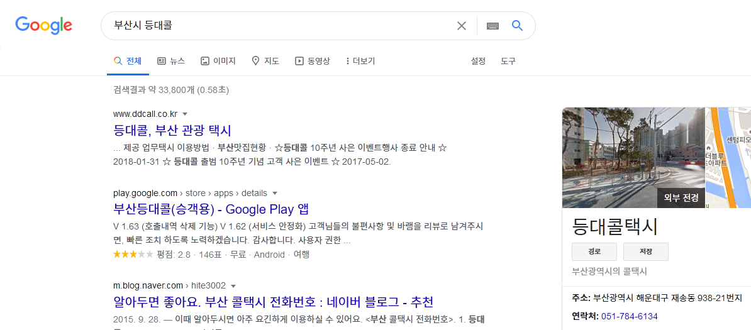This screenshot has height=330, width=751.
Task: Open 부산등대콜(승객용) - Google Play 앱 result
Action: tap(211, 209)
